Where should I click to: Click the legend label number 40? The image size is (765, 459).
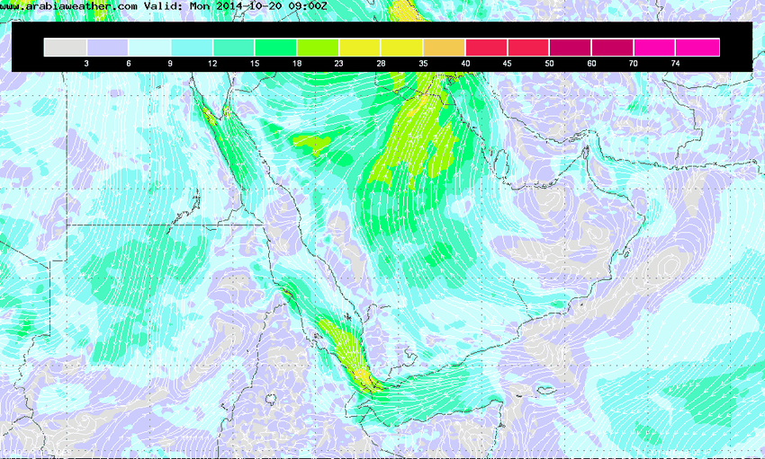pyautogui.click(x=465, y=64)
